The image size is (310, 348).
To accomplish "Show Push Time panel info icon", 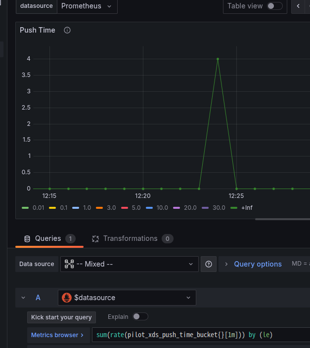I will point(67,30).
